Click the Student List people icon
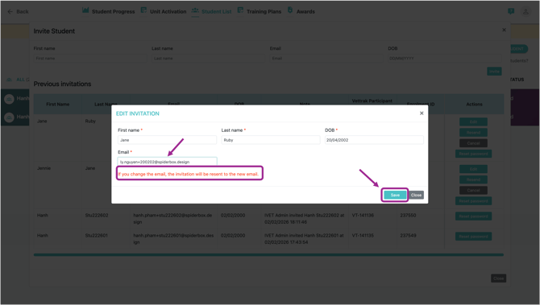This screenshot has width=540, height=305. pos(195,10)
